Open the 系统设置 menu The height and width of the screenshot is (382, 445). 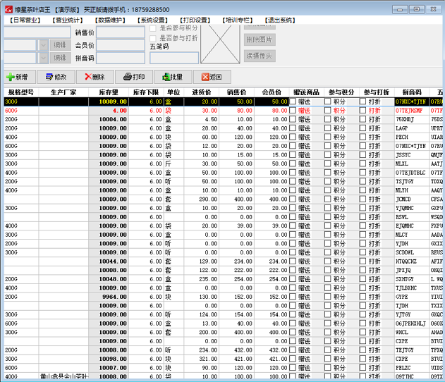click(x=153, y=20)
